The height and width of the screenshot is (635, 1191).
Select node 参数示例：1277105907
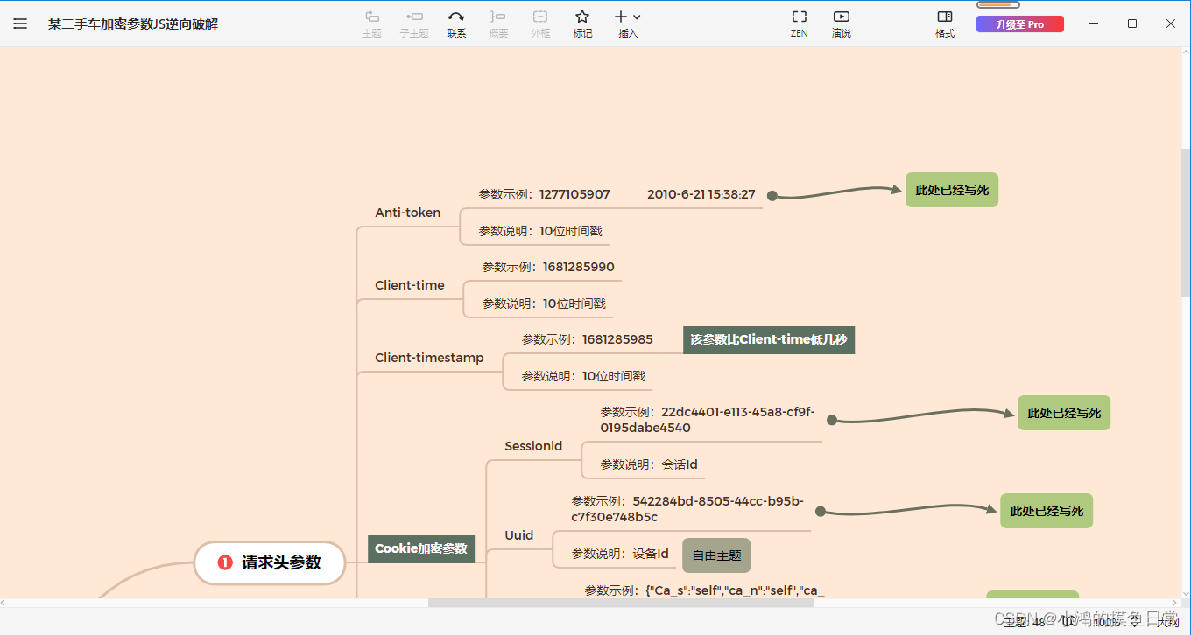click(545, 194)
